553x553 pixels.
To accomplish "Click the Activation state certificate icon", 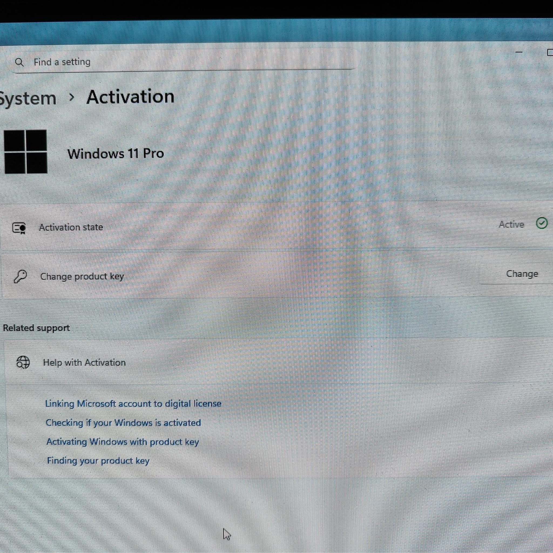I will tap(19, 228).
